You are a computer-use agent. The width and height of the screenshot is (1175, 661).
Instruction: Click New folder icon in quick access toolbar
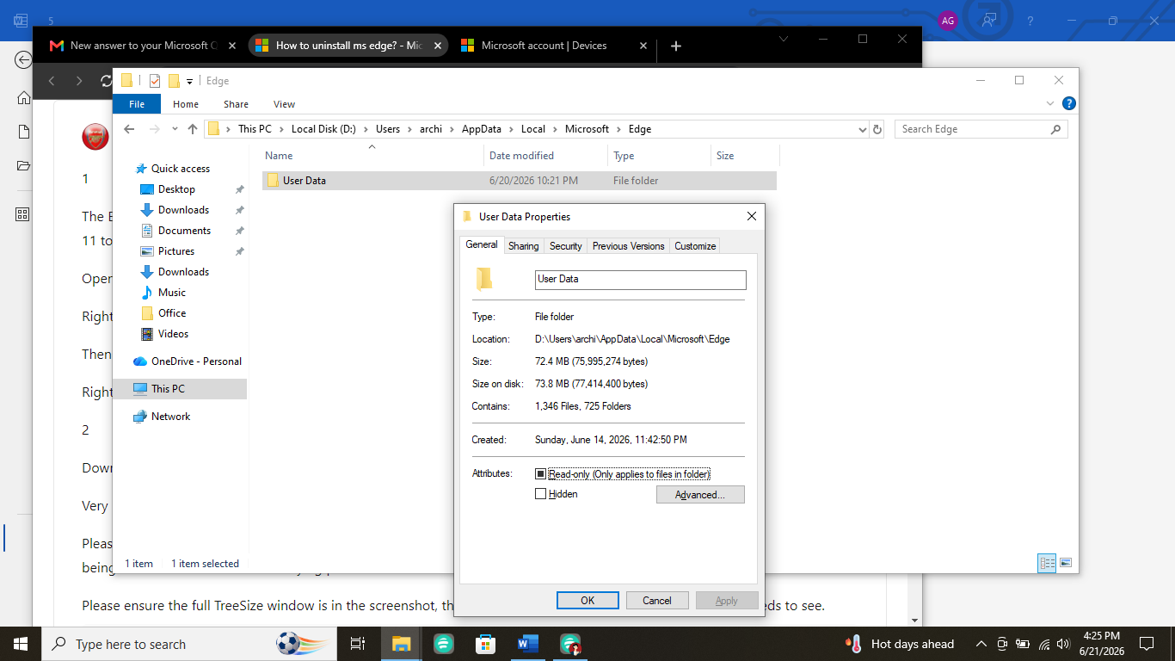(174, 81)
